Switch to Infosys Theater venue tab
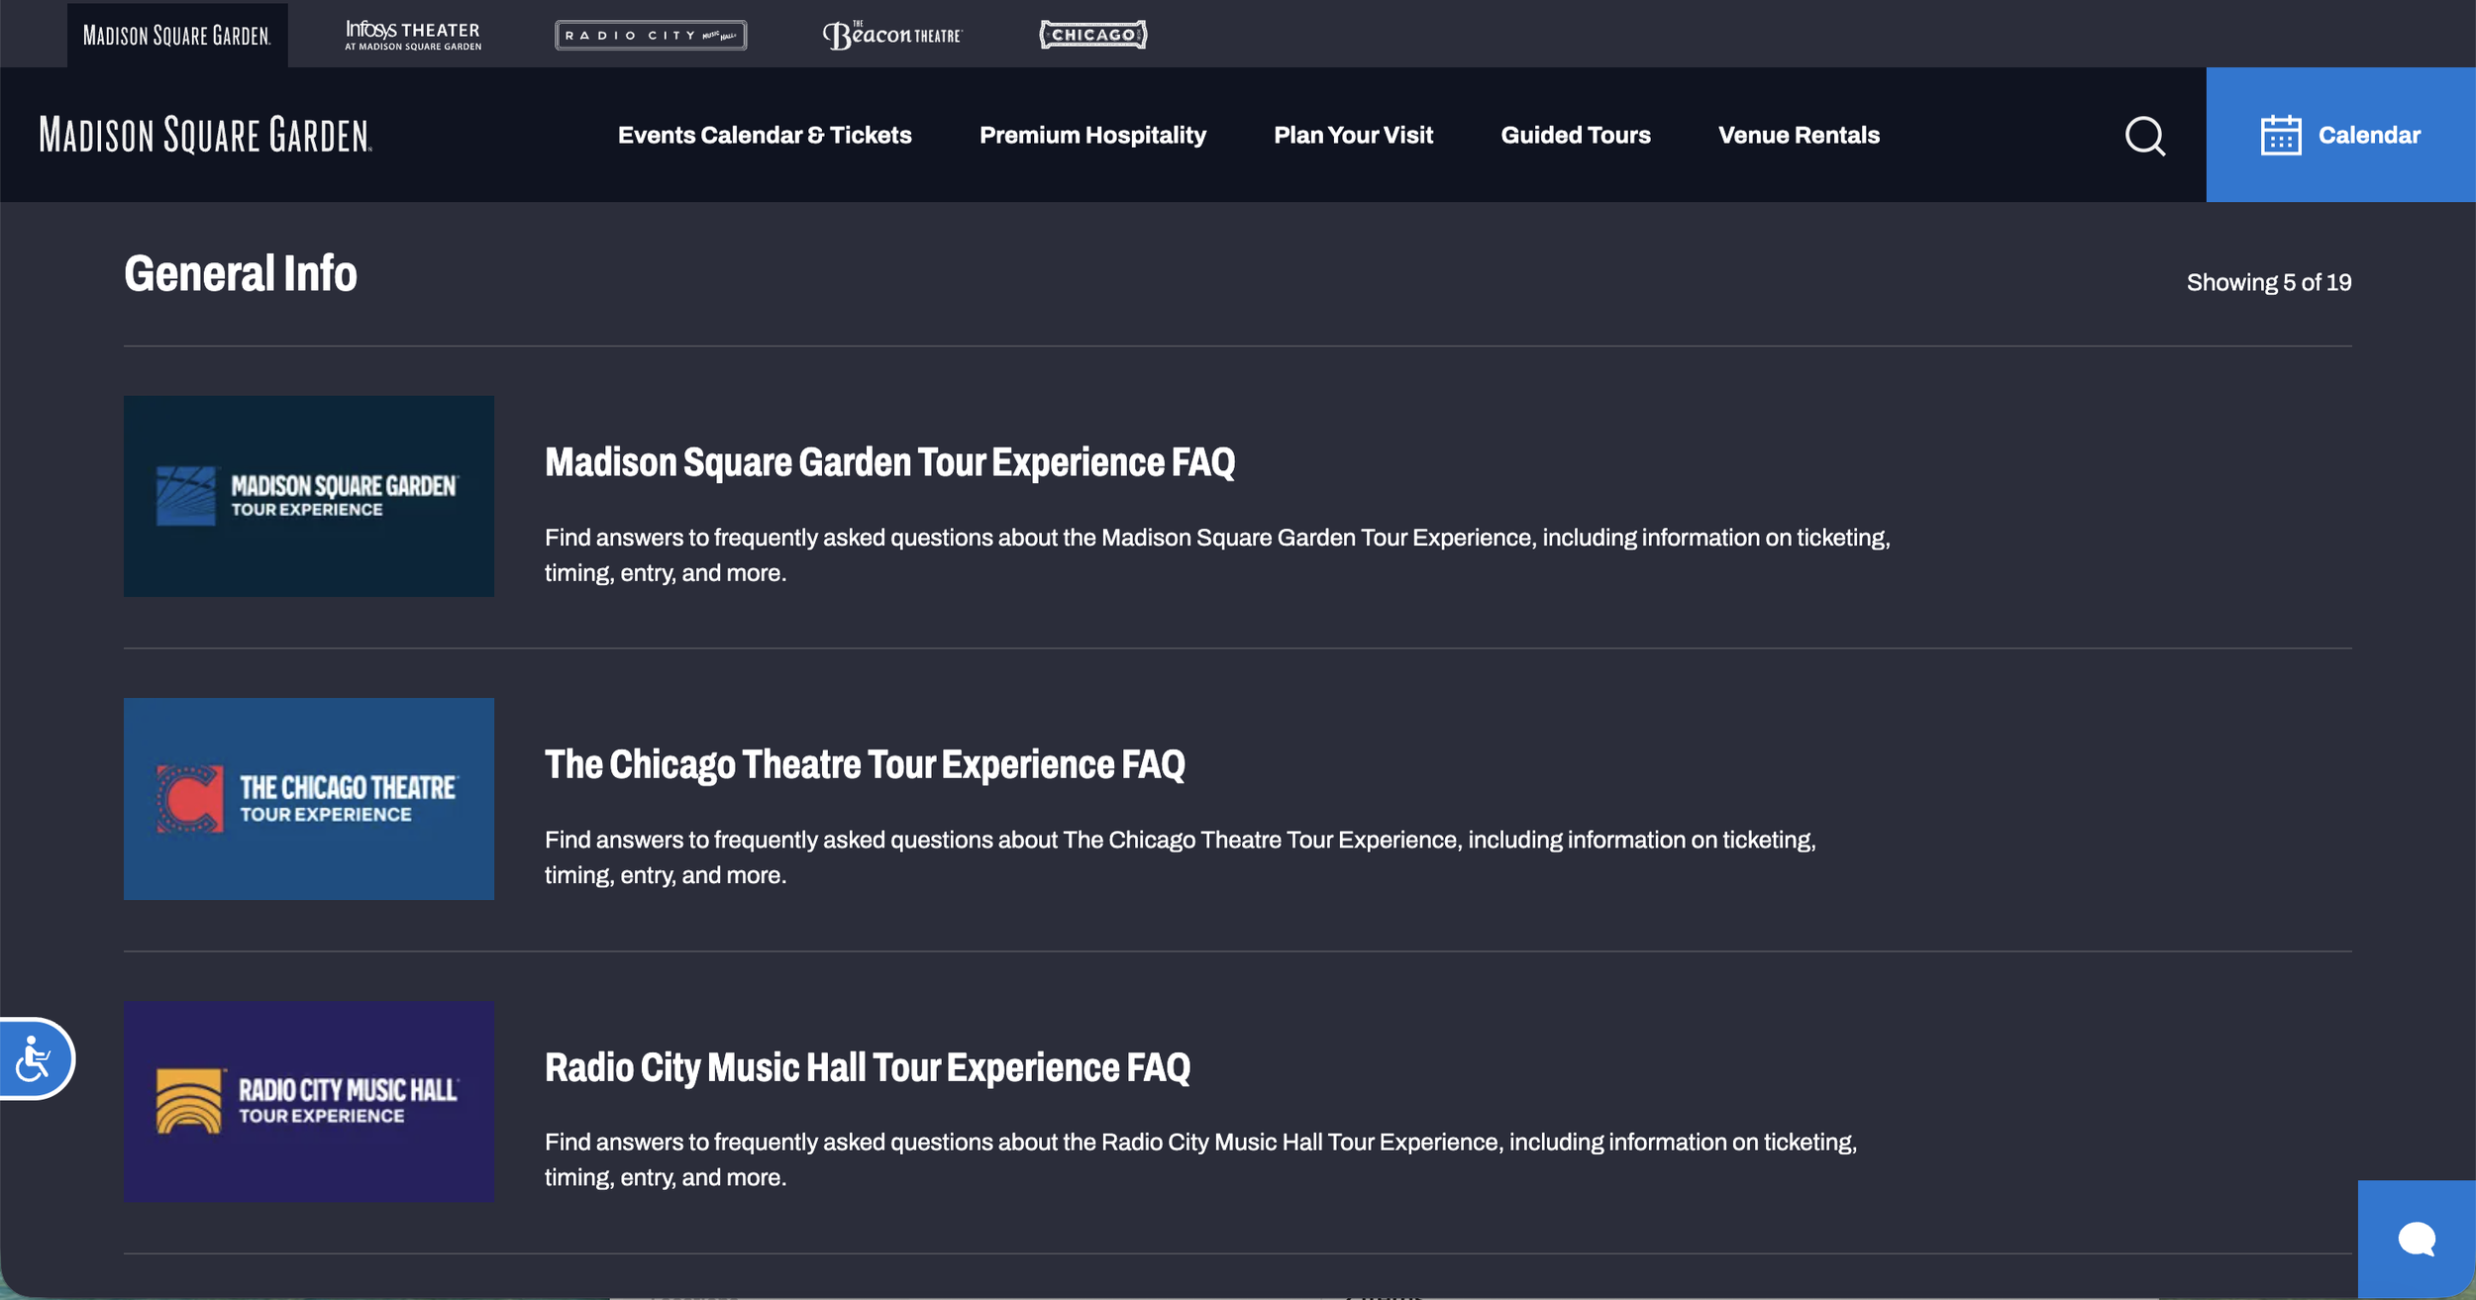Image resolution: width=2476 pixels, height=1300 pixels. 413,36
